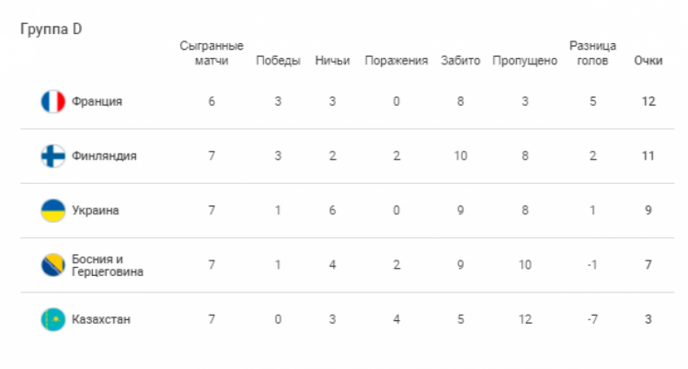Select the Группа D heading

click(51, 29)
